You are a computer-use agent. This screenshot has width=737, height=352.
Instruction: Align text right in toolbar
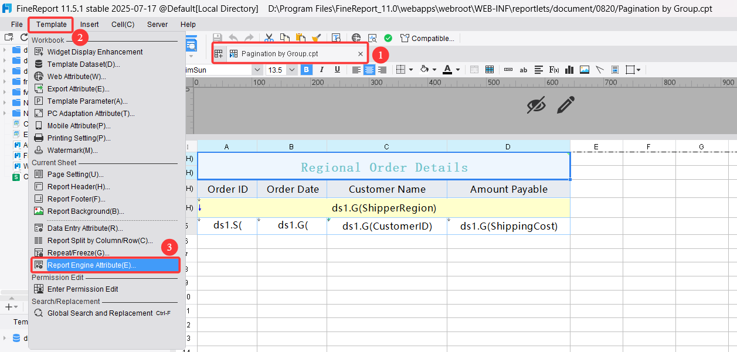382,70
